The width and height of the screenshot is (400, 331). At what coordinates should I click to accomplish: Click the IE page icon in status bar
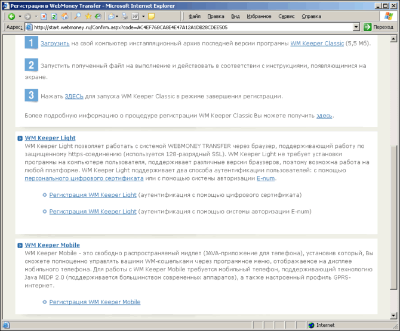6,325
